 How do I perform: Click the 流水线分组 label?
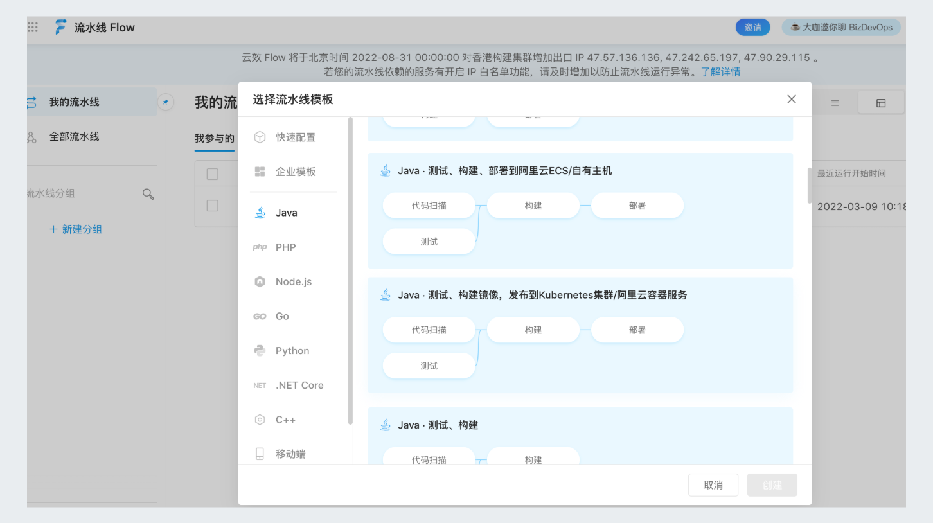click(x=51, y=193)
